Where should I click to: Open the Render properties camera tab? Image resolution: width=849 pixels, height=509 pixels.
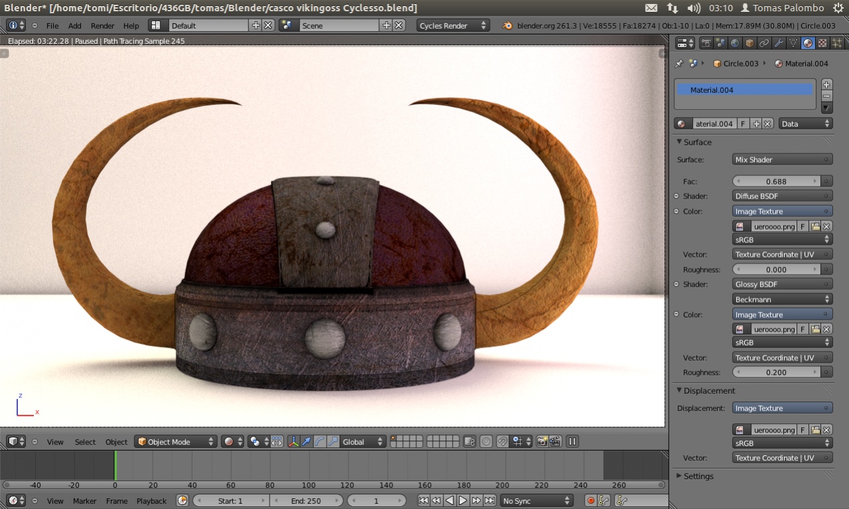[x=706, y=43]
